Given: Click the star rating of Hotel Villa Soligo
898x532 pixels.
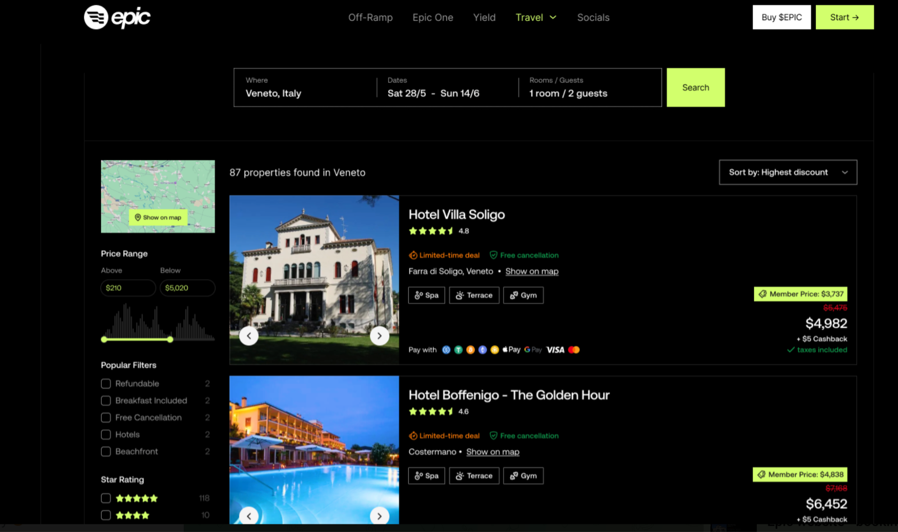Looking at the screenshot, I should (x=431, y=231).
